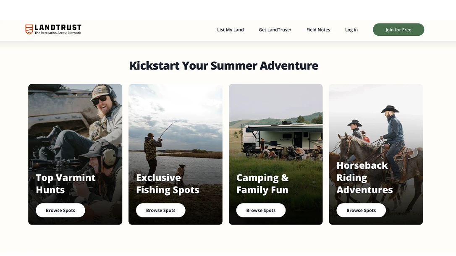
Task: Browse Spots for Horseback Riding Adventures
Action: click(361, 210)
